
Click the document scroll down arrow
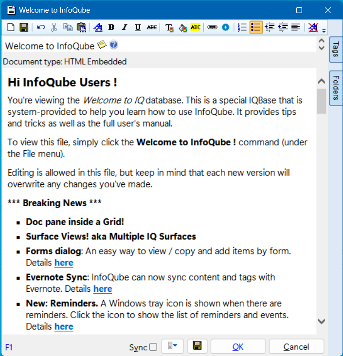click(x=322, y=321)
